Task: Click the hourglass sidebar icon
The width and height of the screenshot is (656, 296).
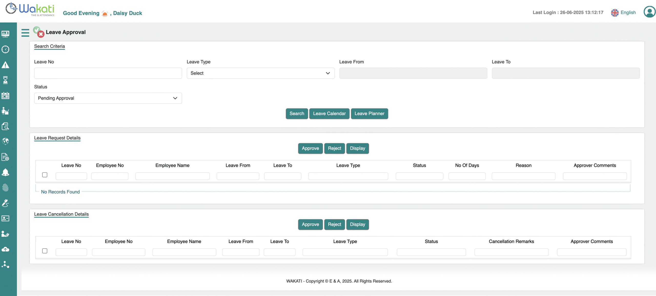Action: [5, 80]
